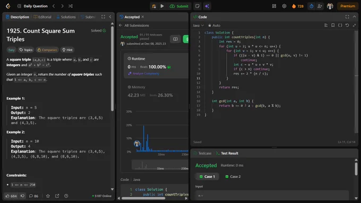Run the code with the play button
The image size is (361, 203).
coord(162,6)
